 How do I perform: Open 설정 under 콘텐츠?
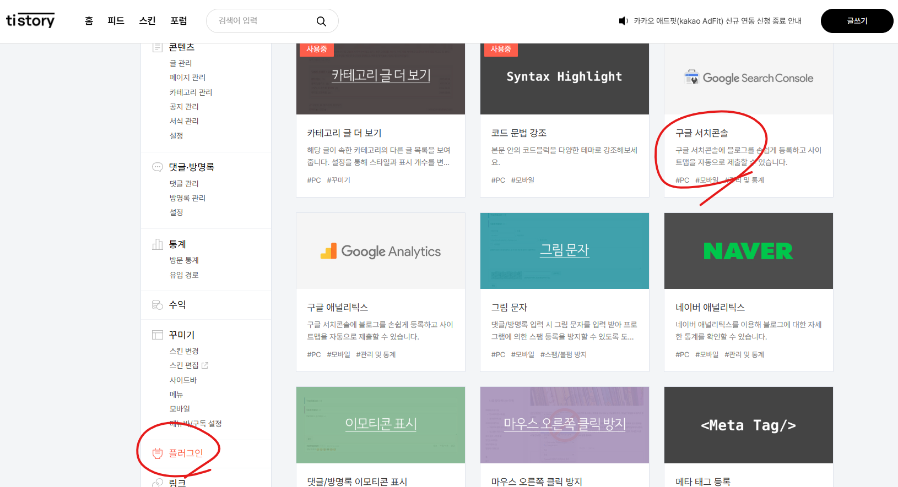click(x=176, y=136)
